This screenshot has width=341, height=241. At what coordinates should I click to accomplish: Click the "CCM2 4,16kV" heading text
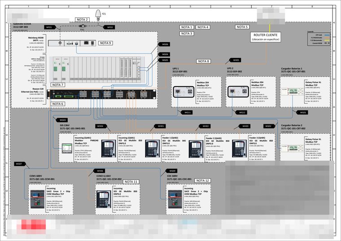104,176
